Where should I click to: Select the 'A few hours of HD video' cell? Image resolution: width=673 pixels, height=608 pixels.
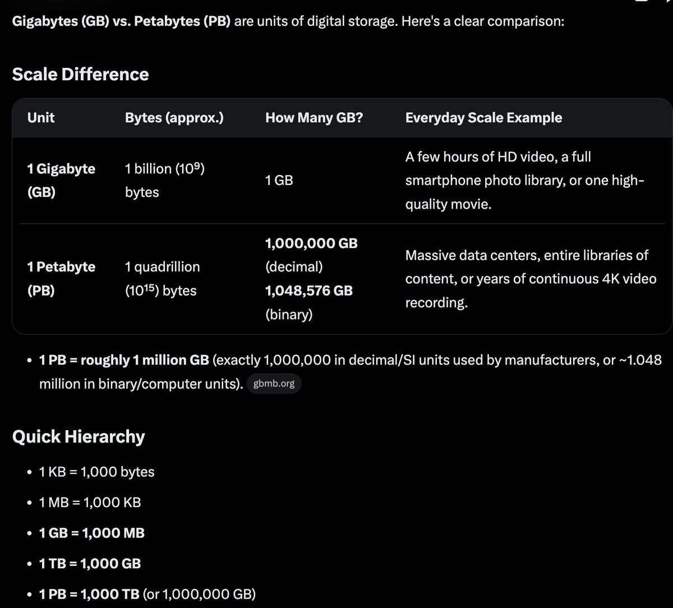524,181
